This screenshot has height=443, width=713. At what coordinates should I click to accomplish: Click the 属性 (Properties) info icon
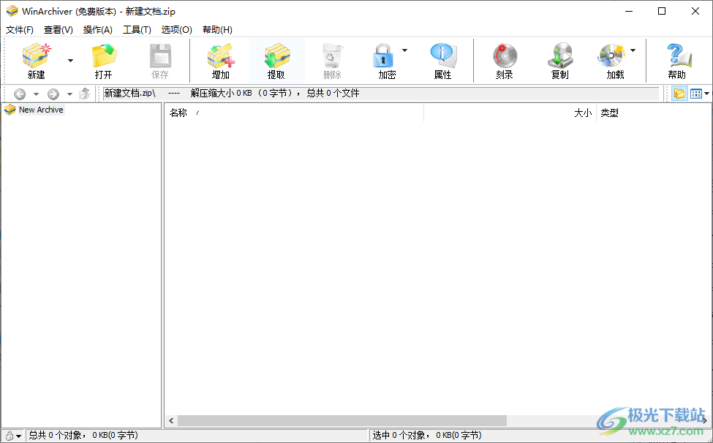pos(443,56)
